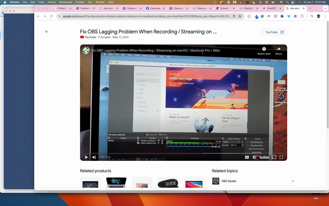The width and height of the screenshot is (329, 206).
Task: Click the Vimeo extension icon
Action: click(x=289, y=16)
